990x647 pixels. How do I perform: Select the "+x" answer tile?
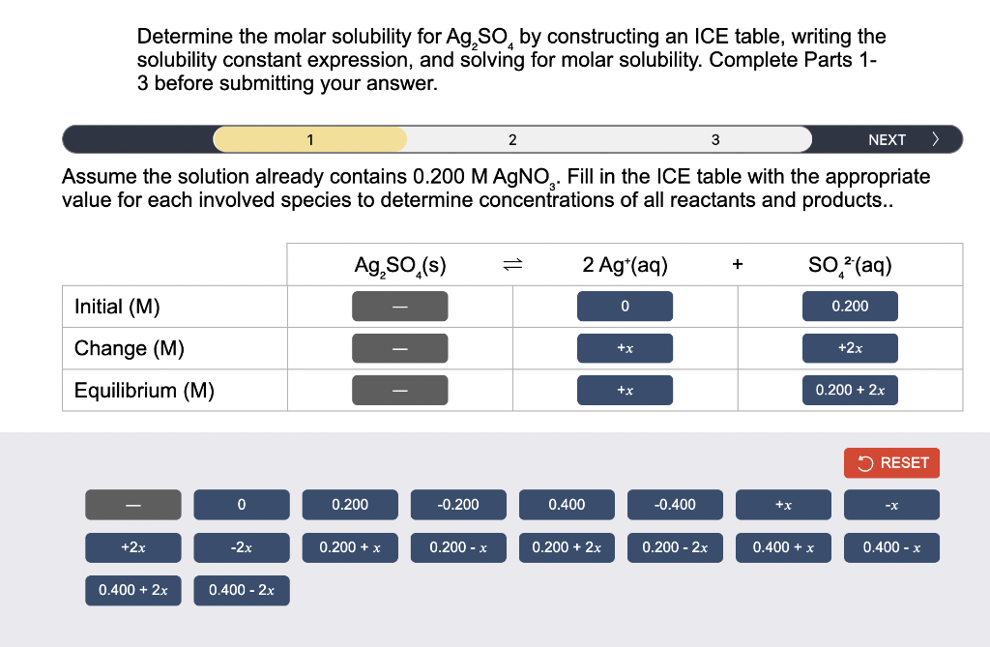pos(783,504)
